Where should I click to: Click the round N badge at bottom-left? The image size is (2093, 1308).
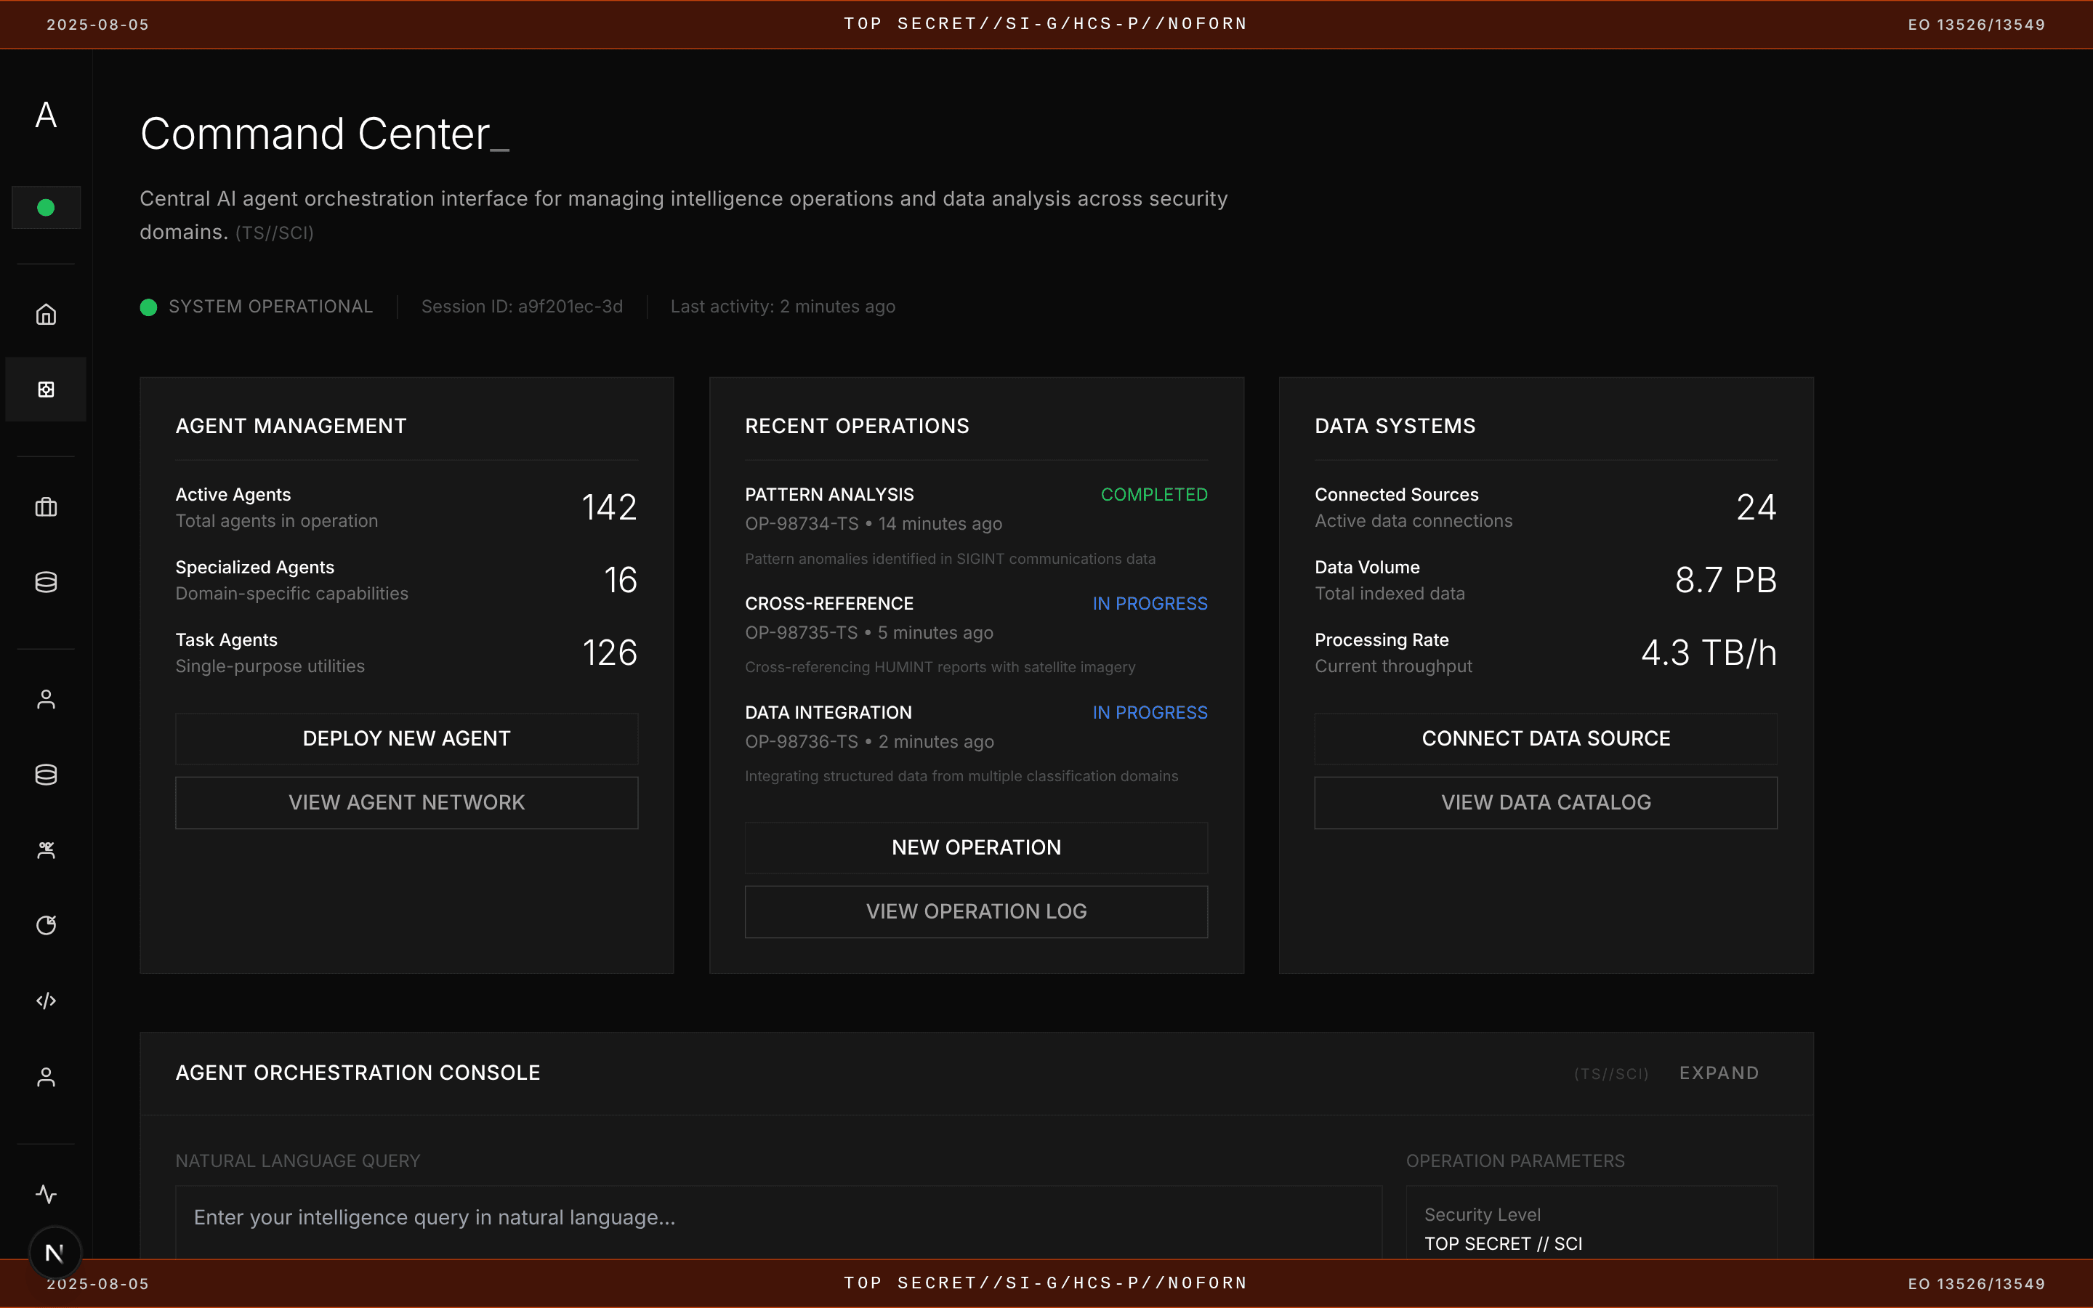55,1252
